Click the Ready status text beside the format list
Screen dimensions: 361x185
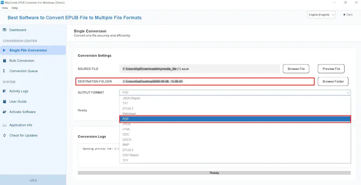point(83,110)
